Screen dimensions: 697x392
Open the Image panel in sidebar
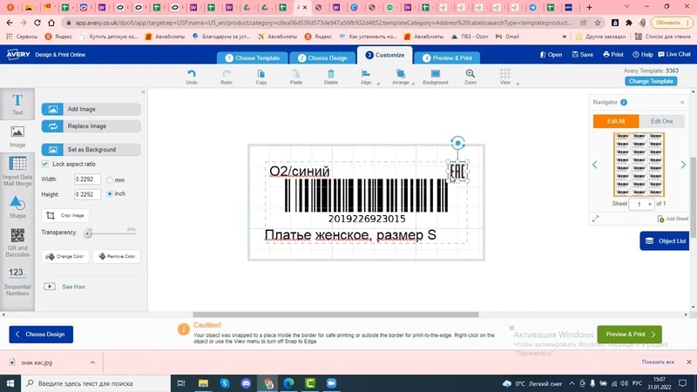[17, 137]
